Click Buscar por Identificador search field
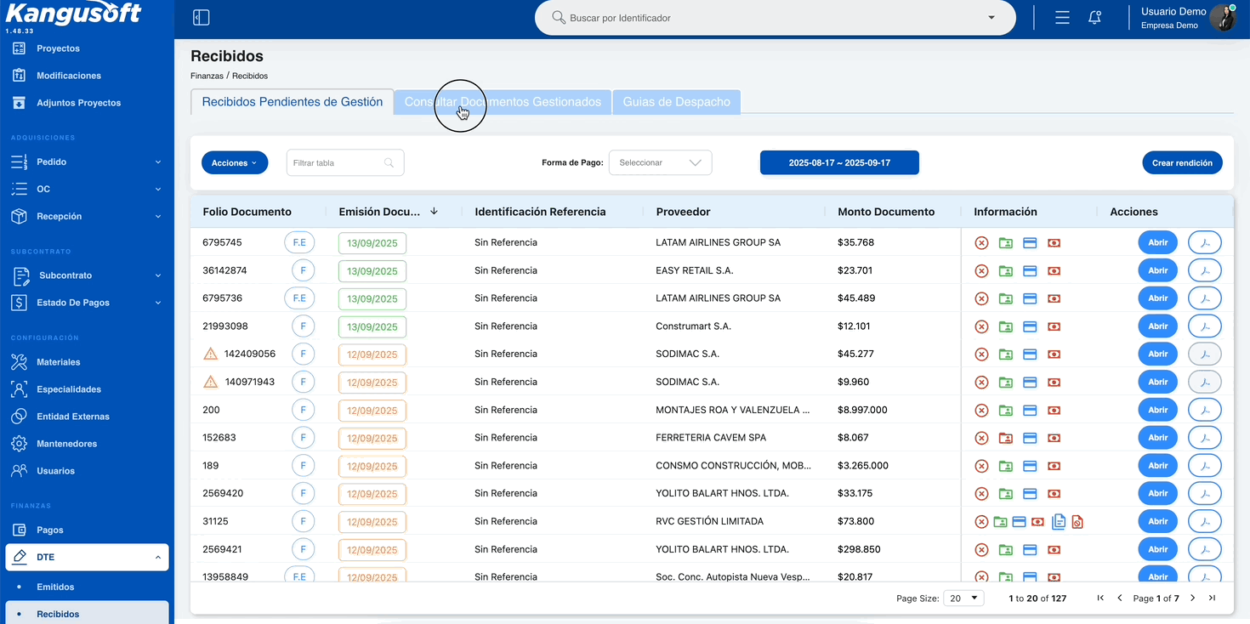The width and height of the screenshot is (1250, 624). pos(775,18)
